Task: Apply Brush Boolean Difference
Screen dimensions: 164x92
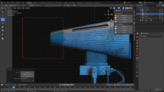Action: click(124, 26)
